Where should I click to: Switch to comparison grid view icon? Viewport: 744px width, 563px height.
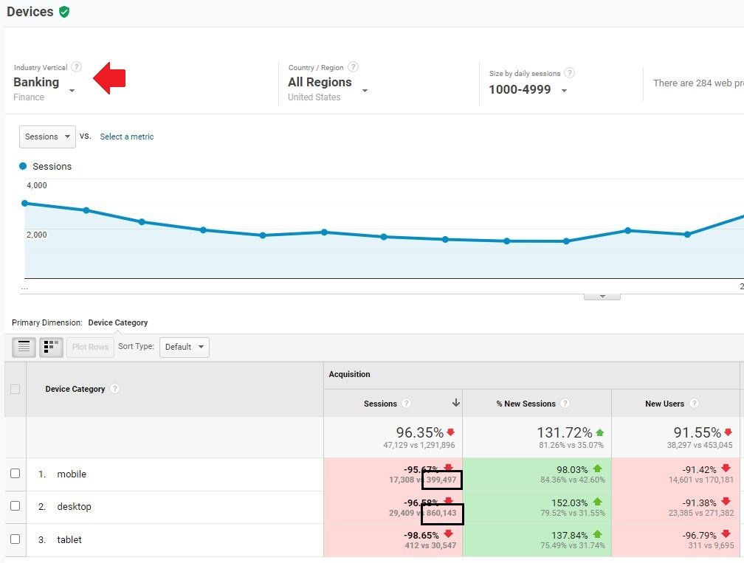click(51, 348)
